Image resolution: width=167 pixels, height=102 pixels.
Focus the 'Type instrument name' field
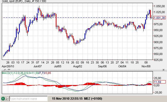coord(29,99)
